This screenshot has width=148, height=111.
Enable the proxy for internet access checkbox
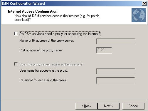[16, 33]
